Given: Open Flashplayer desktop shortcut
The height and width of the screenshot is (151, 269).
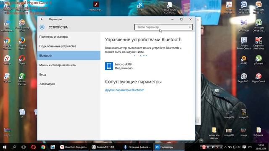Looking at the screenshot, I should point(96,6).
